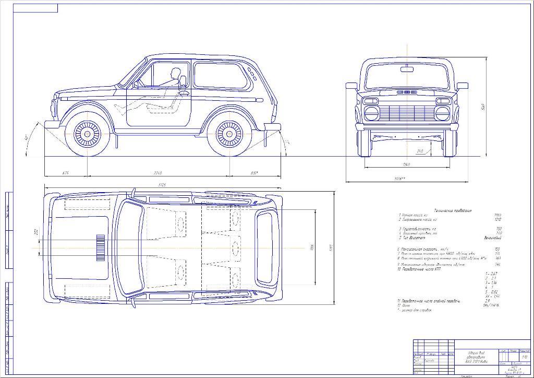
Task: Select the 252 dimension beside the hood
Action: coord(36,232)
